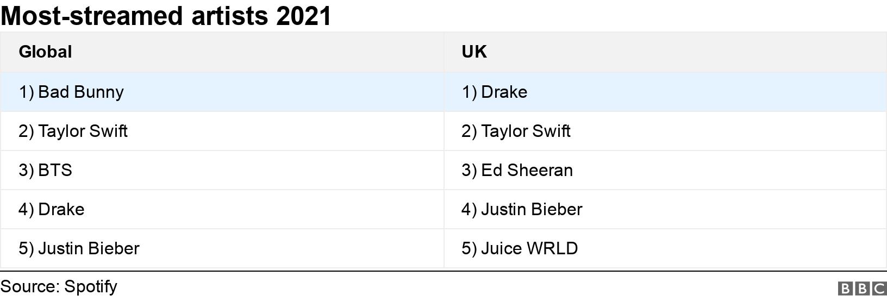Select the Global column header
Image resolution: width=887 pixels, height=301 pixels.
[x=45, y=52]
